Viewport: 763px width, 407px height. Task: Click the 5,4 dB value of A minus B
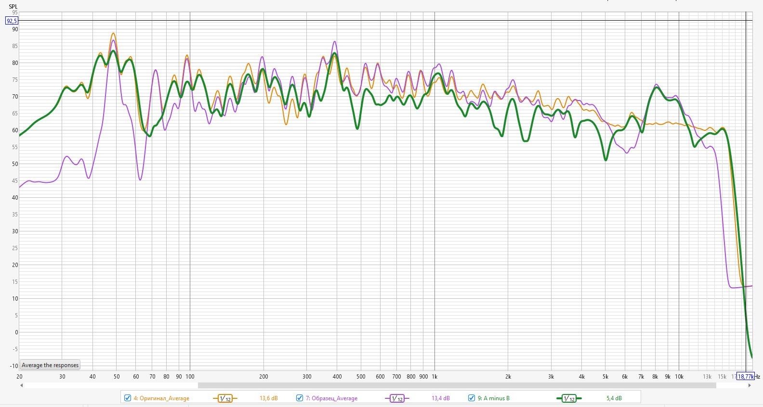pyautogui.click(x=614, y=398)
